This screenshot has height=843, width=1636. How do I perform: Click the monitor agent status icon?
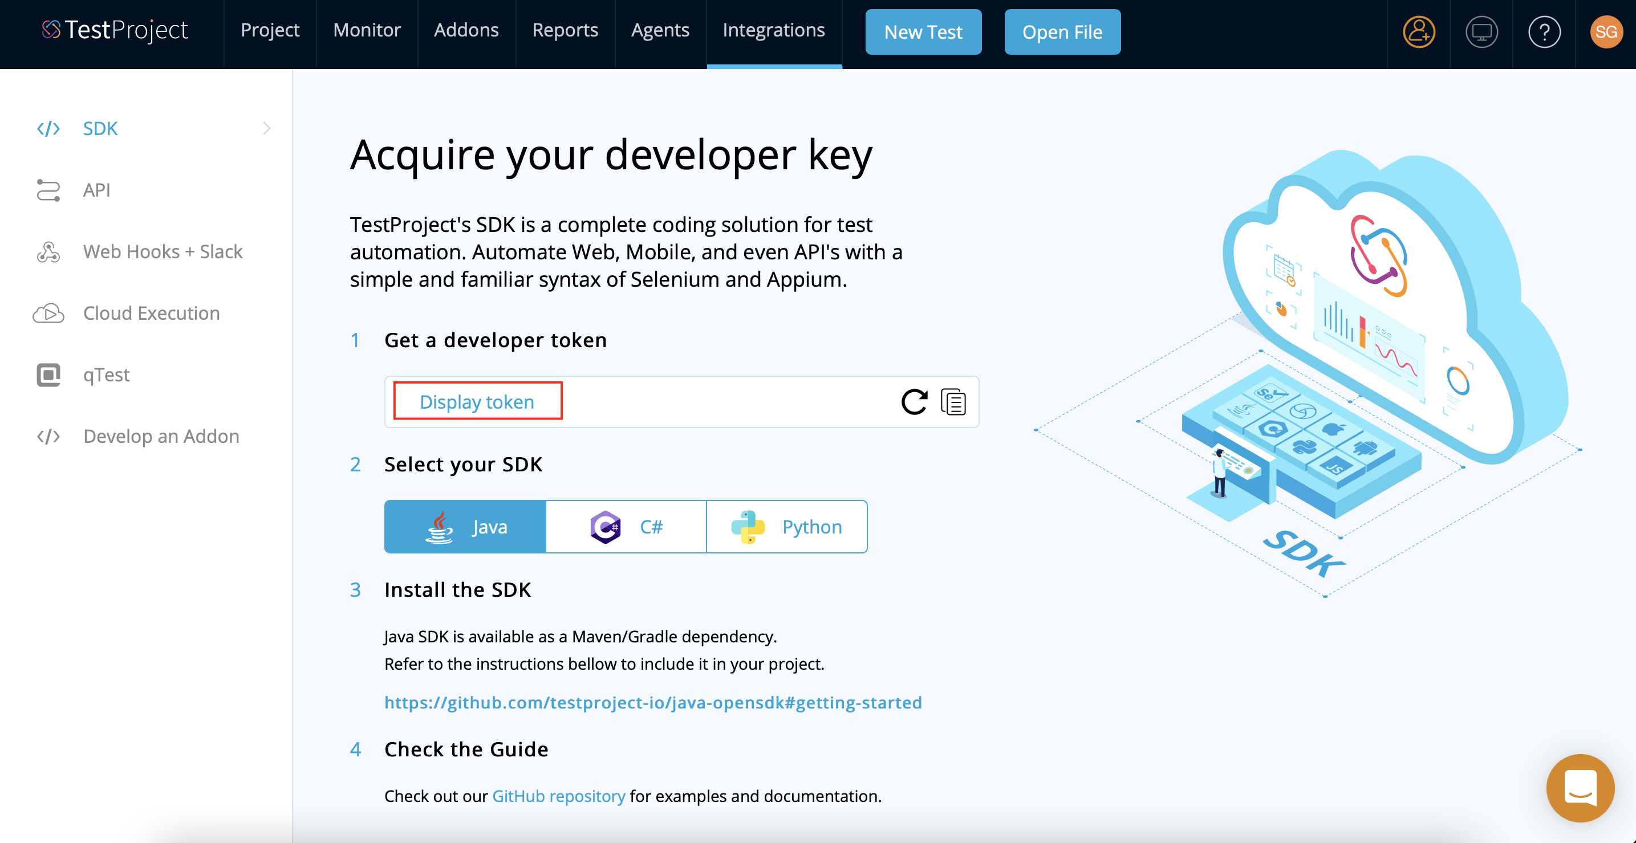pos(1481,32)
